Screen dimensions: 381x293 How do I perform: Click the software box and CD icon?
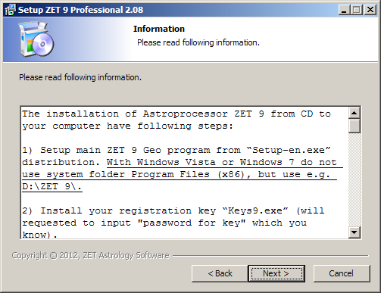tap(36, 39)
